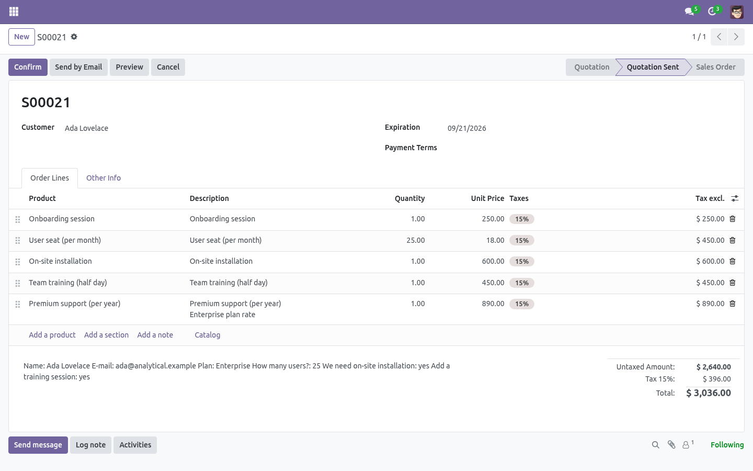
Task: Click the drag handle for User seat line
Action: 18,241
